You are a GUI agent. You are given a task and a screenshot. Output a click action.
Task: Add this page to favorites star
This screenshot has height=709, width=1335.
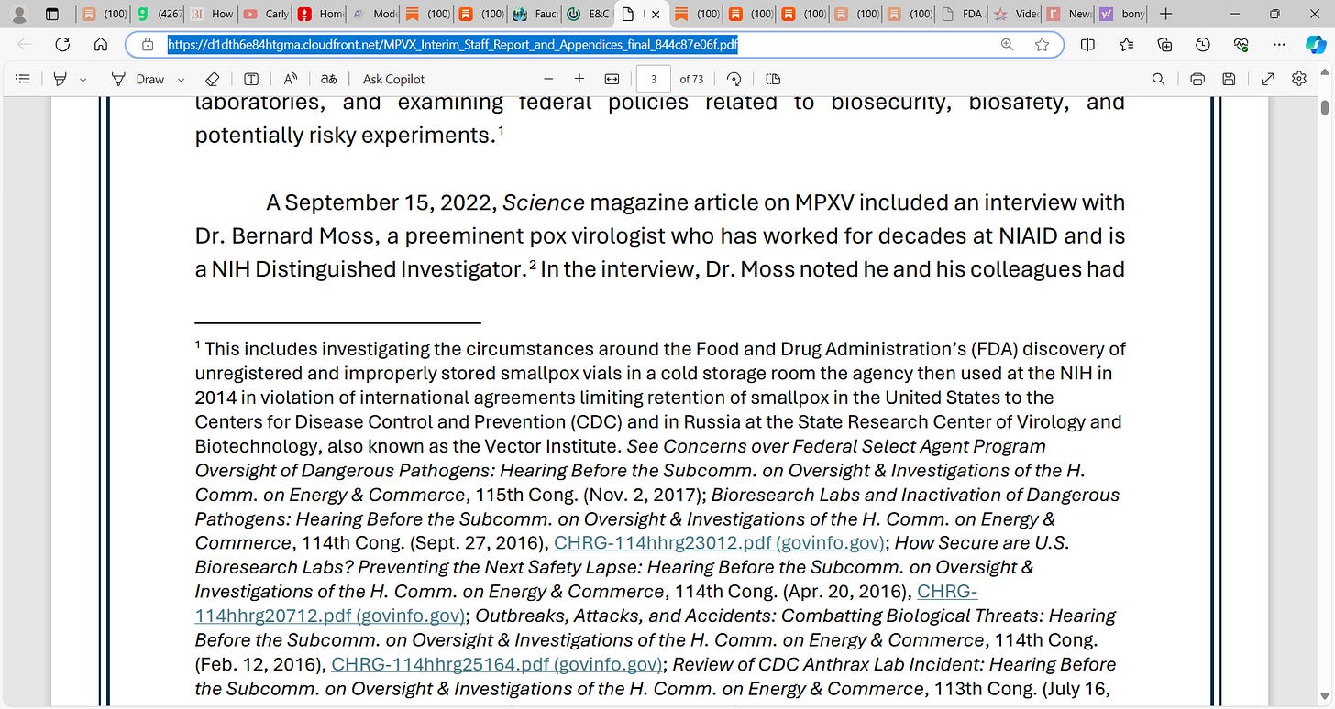coord(1042,44)
